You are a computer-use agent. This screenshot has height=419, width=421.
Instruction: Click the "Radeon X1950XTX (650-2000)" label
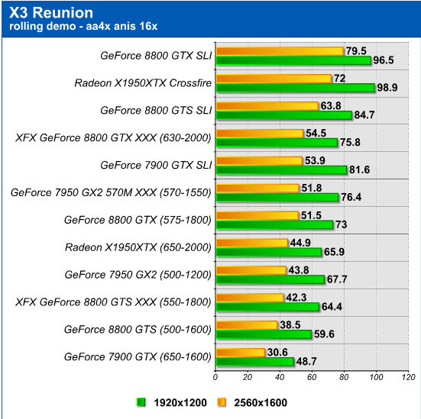[138, 247]
